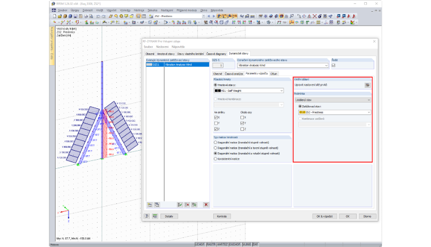Open the HS1 - Self Weight dropdown
The width and height of the screenshot is (431, 247).
(281, 91)
